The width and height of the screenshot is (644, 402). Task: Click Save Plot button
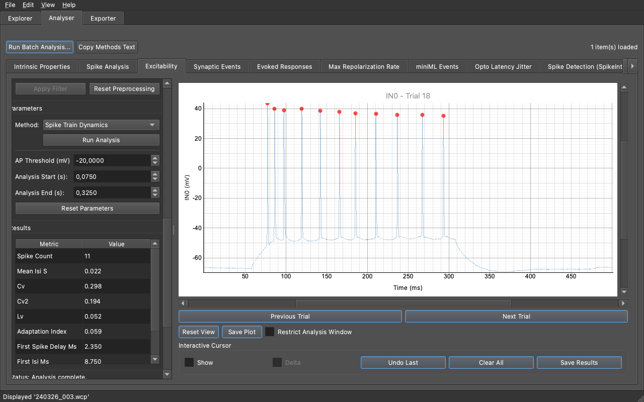tap(242, 332)
